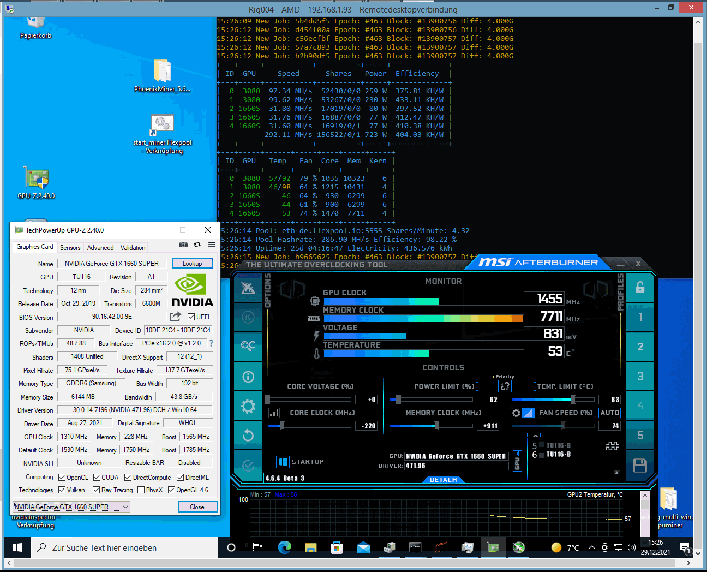
Task: Click the Close button in GPU-Z
Action: click(197, 507)
